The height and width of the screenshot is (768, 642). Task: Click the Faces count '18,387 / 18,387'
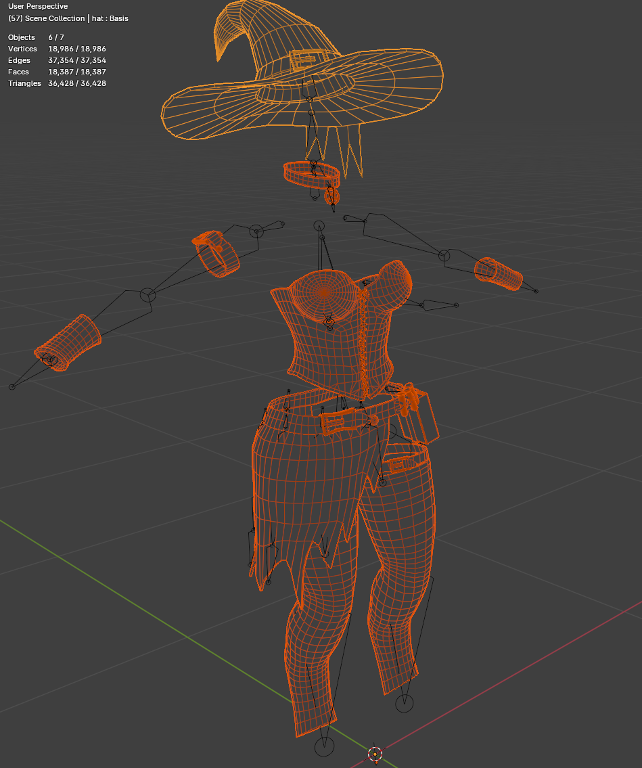(x=77, y=72)
